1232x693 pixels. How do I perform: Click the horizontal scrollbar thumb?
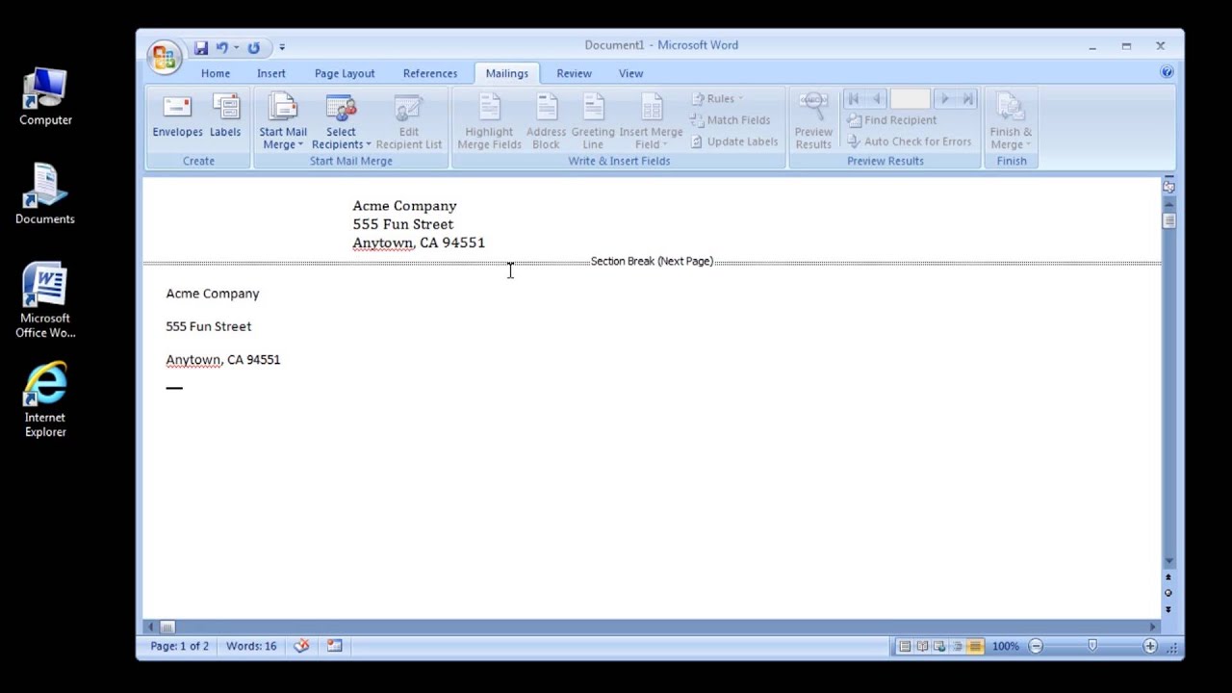(x=167, y=627)
